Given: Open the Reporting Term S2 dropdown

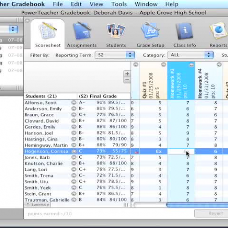Looking at the screenshot, I should tap(115, 55).
